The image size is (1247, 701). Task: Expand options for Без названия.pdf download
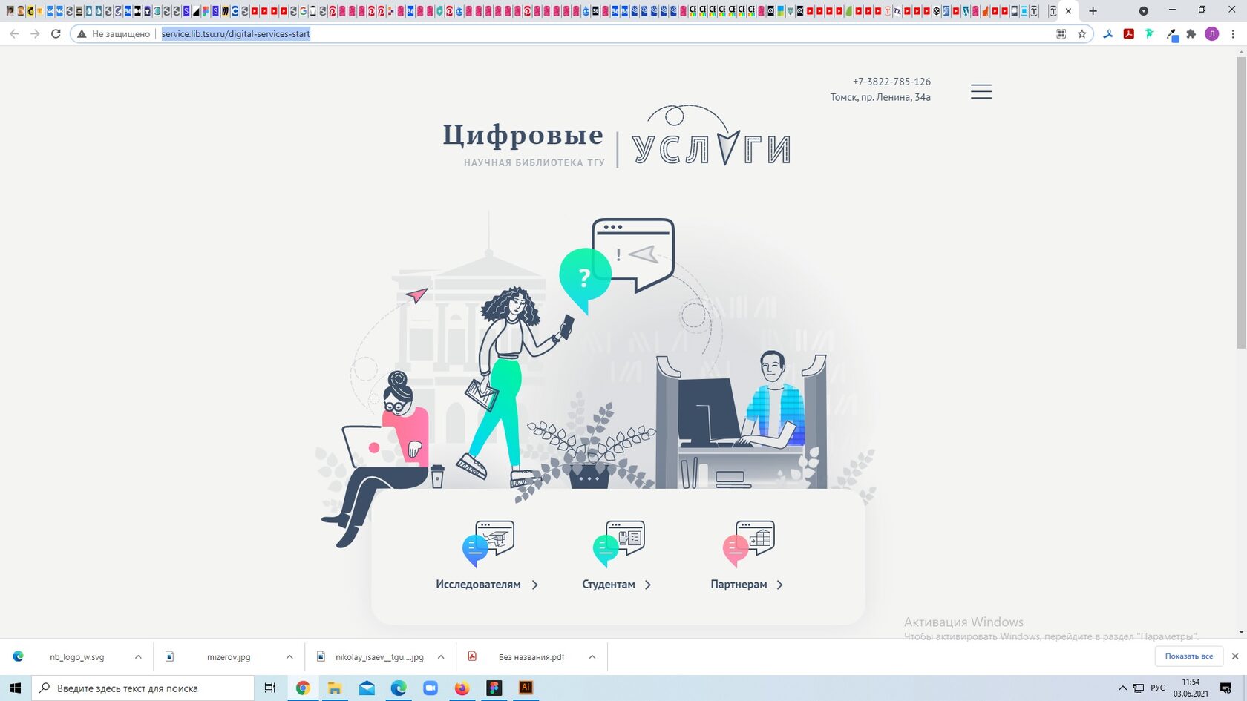click(592, 657)
